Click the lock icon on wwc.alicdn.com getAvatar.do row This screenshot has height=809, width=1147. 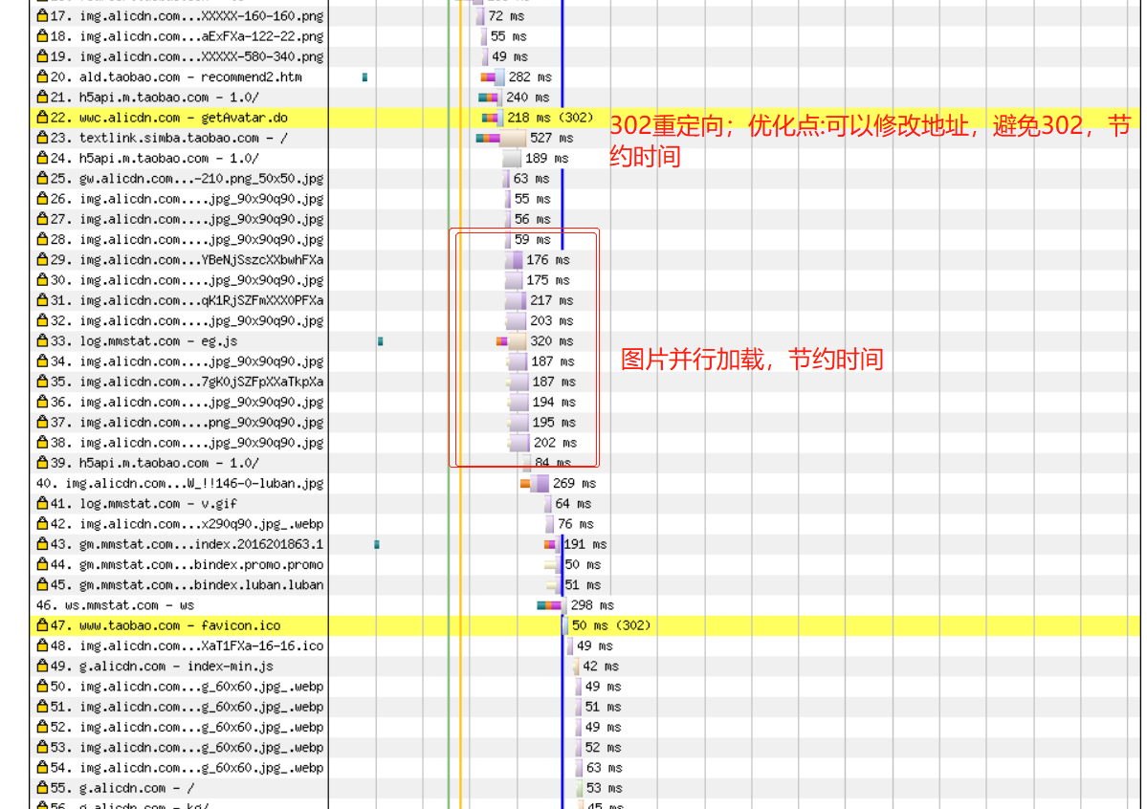pyautogui.click(x=42, y=117)
